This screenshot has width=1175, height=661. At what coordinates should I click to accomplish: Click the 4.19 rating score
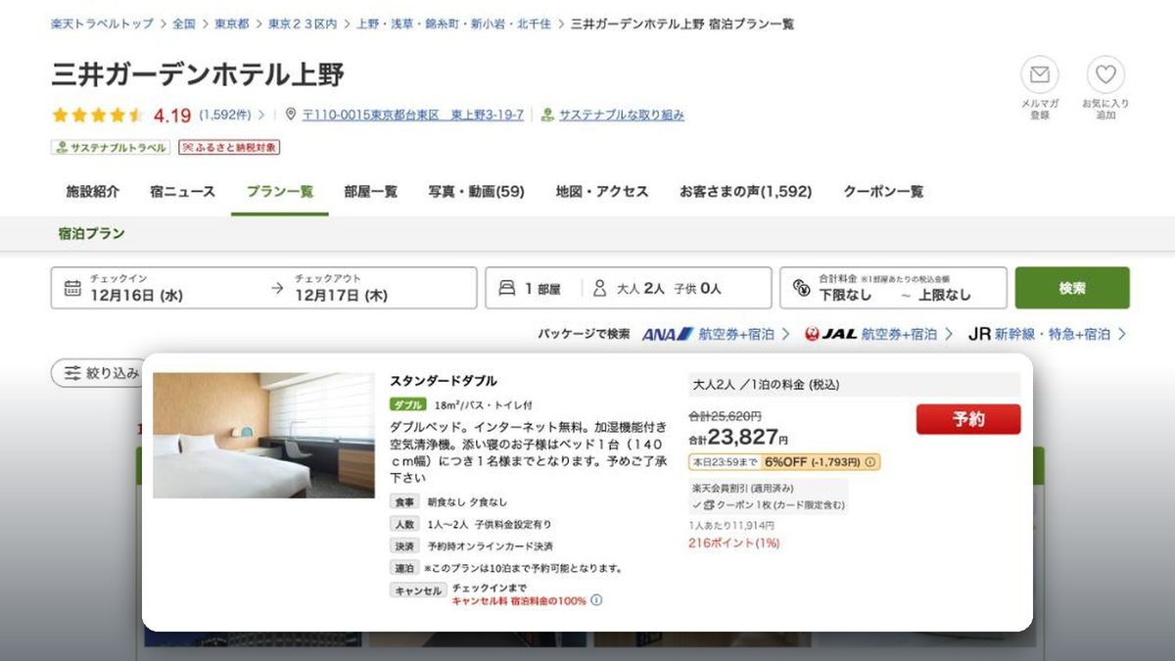(x=172, y=116)
